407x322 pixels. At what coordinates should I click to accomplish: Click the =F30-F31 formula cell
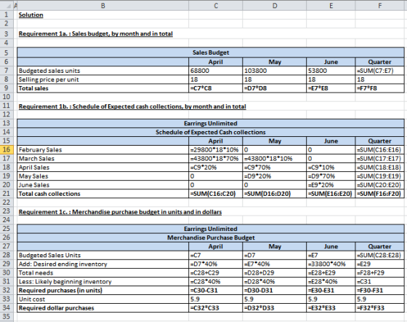click(379, 290)
